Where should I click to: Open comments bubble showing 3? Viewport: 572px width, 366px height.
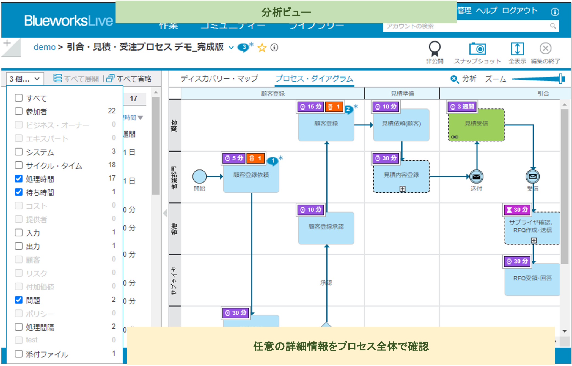point(243,47)
